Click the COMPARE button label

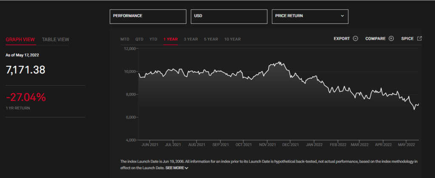(x=376, y=38)
